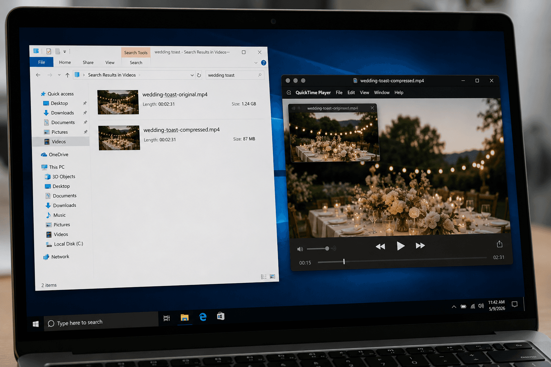
Task: Open pinned Pictures under Quick access
Action: tap(60, 132)
